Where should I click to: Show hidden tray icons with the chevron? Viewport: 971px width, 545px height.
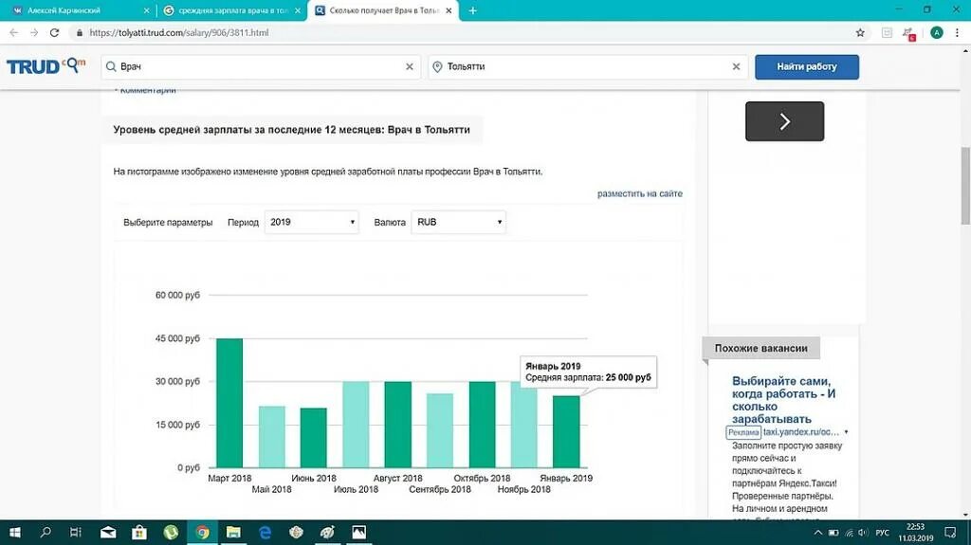[x=818, y=533]
